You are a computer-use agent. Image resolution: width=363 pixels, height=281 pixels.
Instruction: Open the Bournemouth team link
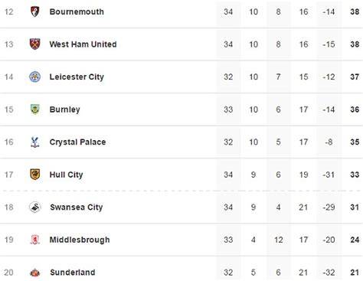[77, 11]
